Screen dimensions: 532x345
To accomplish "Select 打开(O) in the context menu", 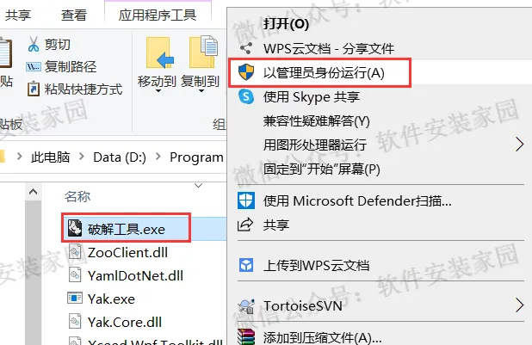I will pyautogui.click(x=286, y=24).
